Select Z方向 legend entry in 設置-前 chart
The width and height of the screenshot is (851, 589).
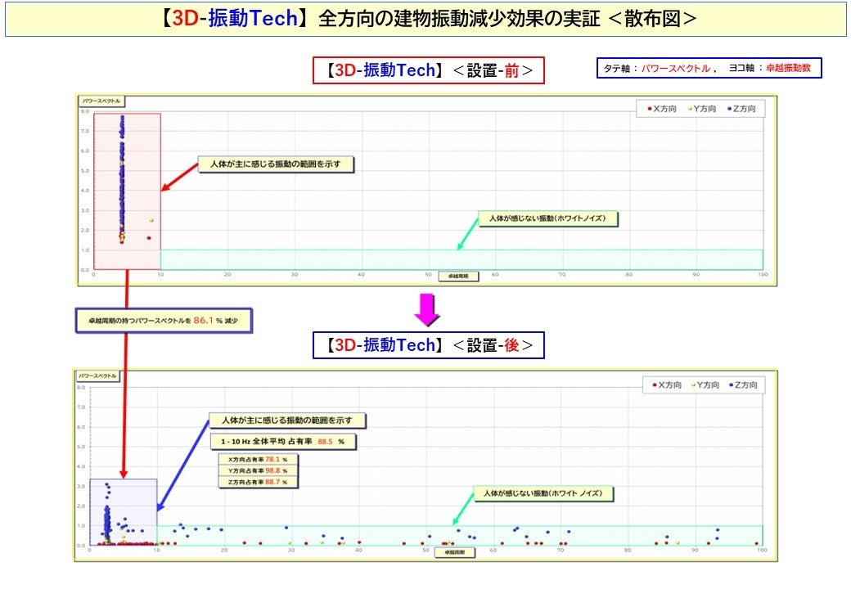coord(741,109)
